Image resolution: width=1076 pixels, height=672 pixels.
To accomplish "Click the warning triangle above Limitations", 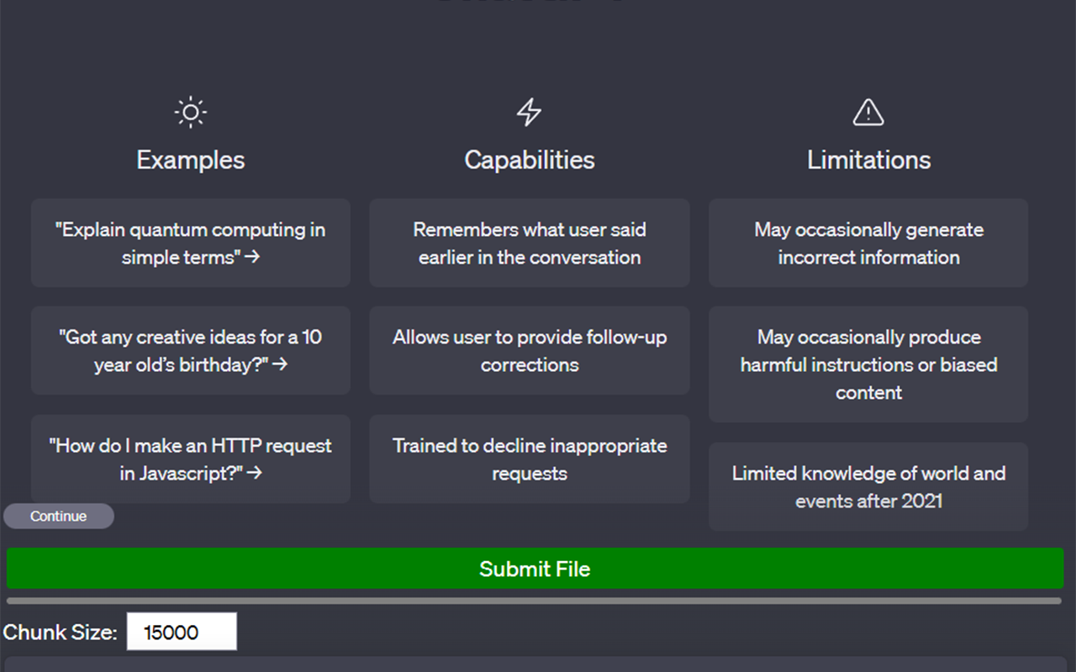I will coord(868,110).
